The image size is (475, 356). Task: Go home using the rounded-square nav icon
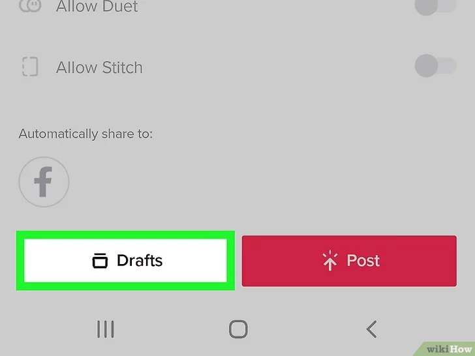[238, 329]
